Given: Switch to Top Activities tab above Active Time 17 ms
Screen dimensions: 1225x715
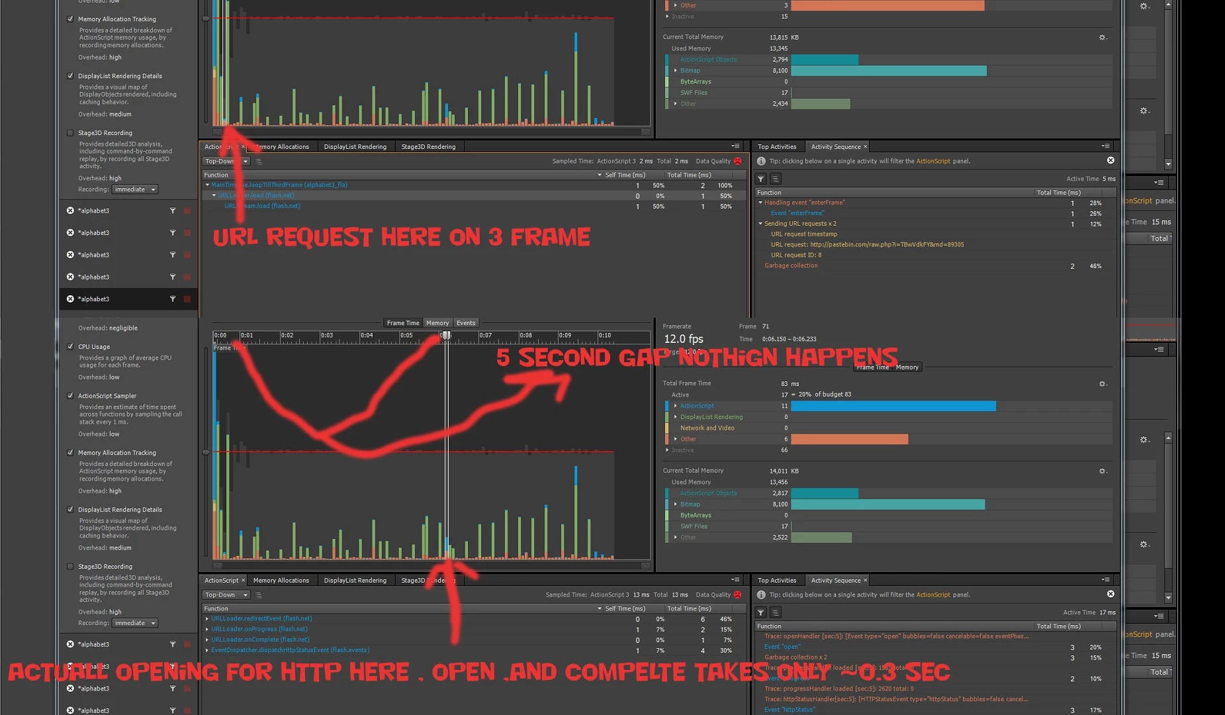Looking at the screenshot, I should [x=777, y=581].
